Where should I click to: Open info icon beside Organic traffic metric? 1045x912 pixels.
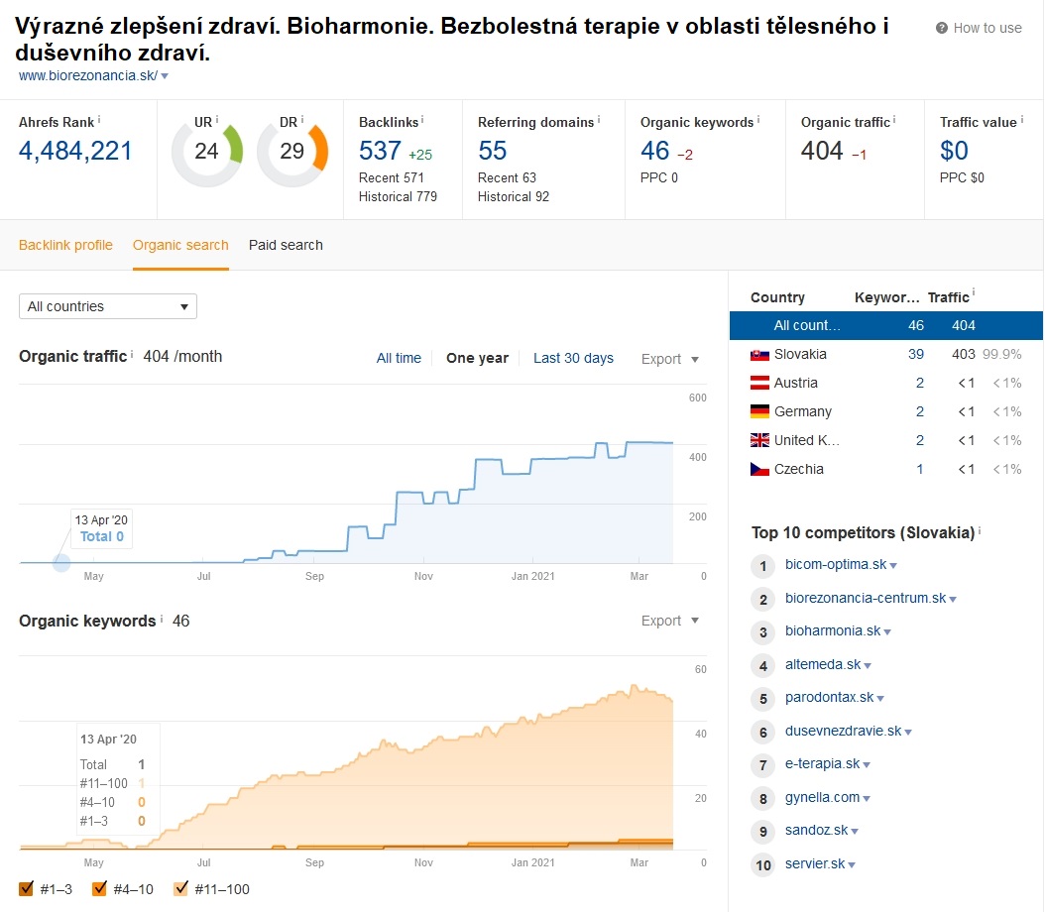pyautogui.click(x=894, y=120)
